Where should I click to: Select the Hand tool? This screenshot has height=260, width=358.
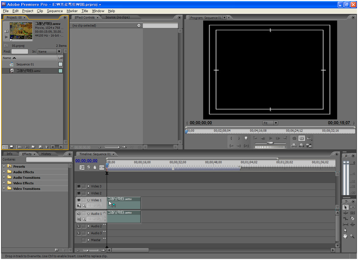click(345, 236)
